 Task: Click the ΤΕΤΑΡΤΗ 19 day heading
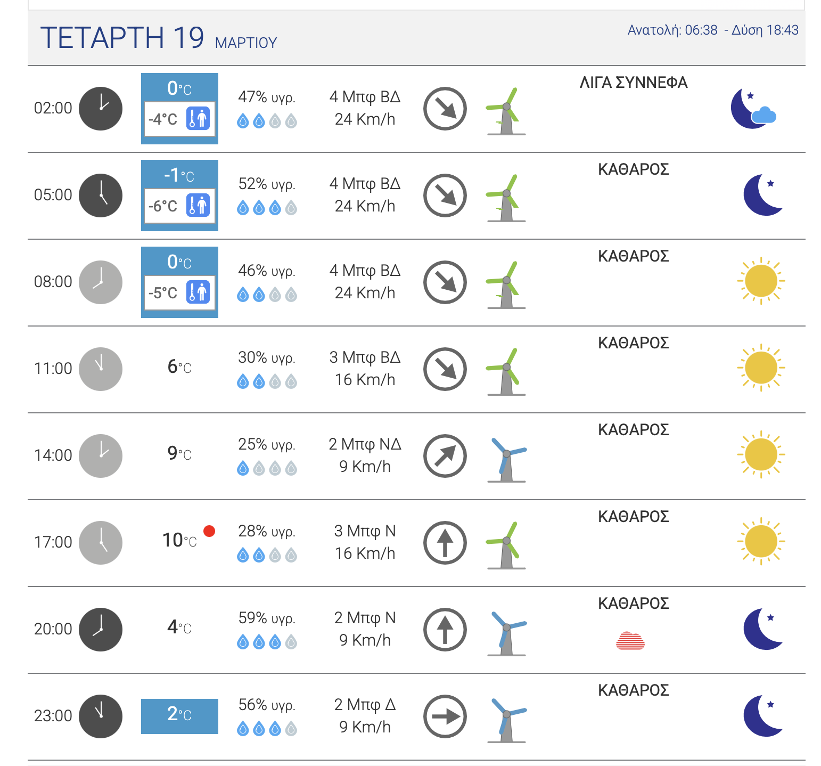point(122,37)
